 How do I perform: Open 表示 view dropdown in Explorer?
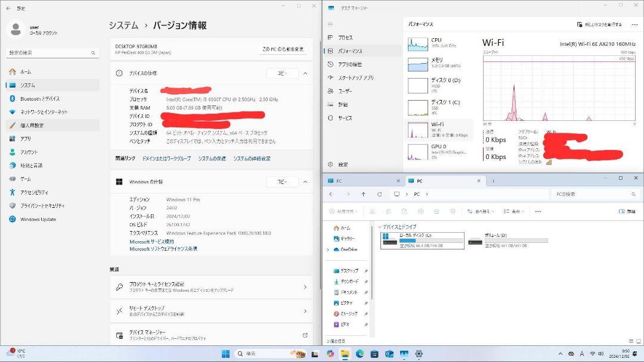click(x=513, y=211)
